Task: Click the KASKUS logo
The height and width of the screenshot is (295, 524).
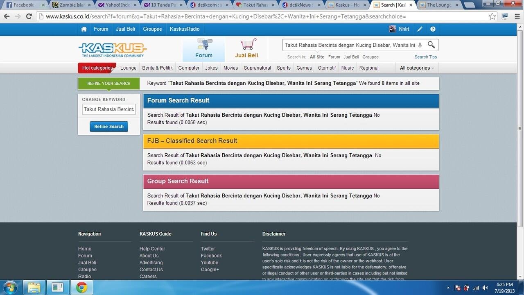Action: point(113,50)
